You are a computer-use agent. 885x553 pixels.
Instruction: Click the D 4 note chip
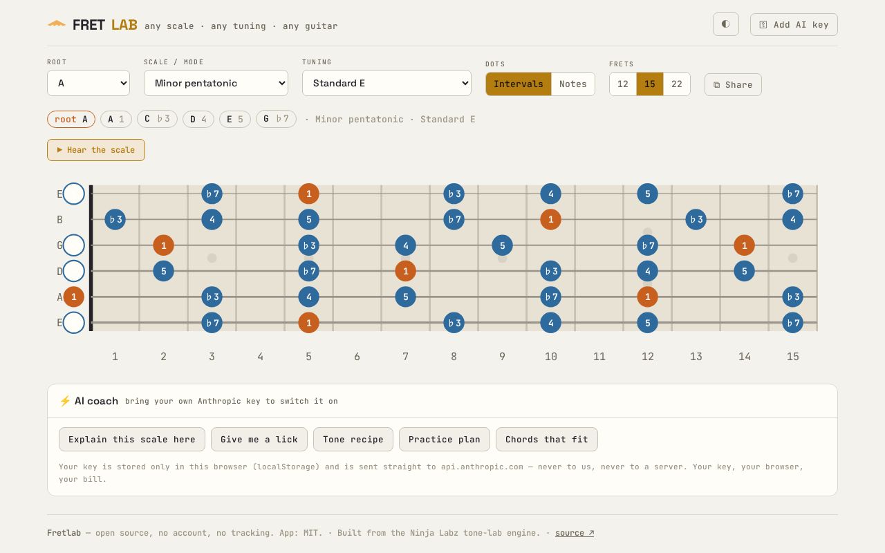[198, 119]
